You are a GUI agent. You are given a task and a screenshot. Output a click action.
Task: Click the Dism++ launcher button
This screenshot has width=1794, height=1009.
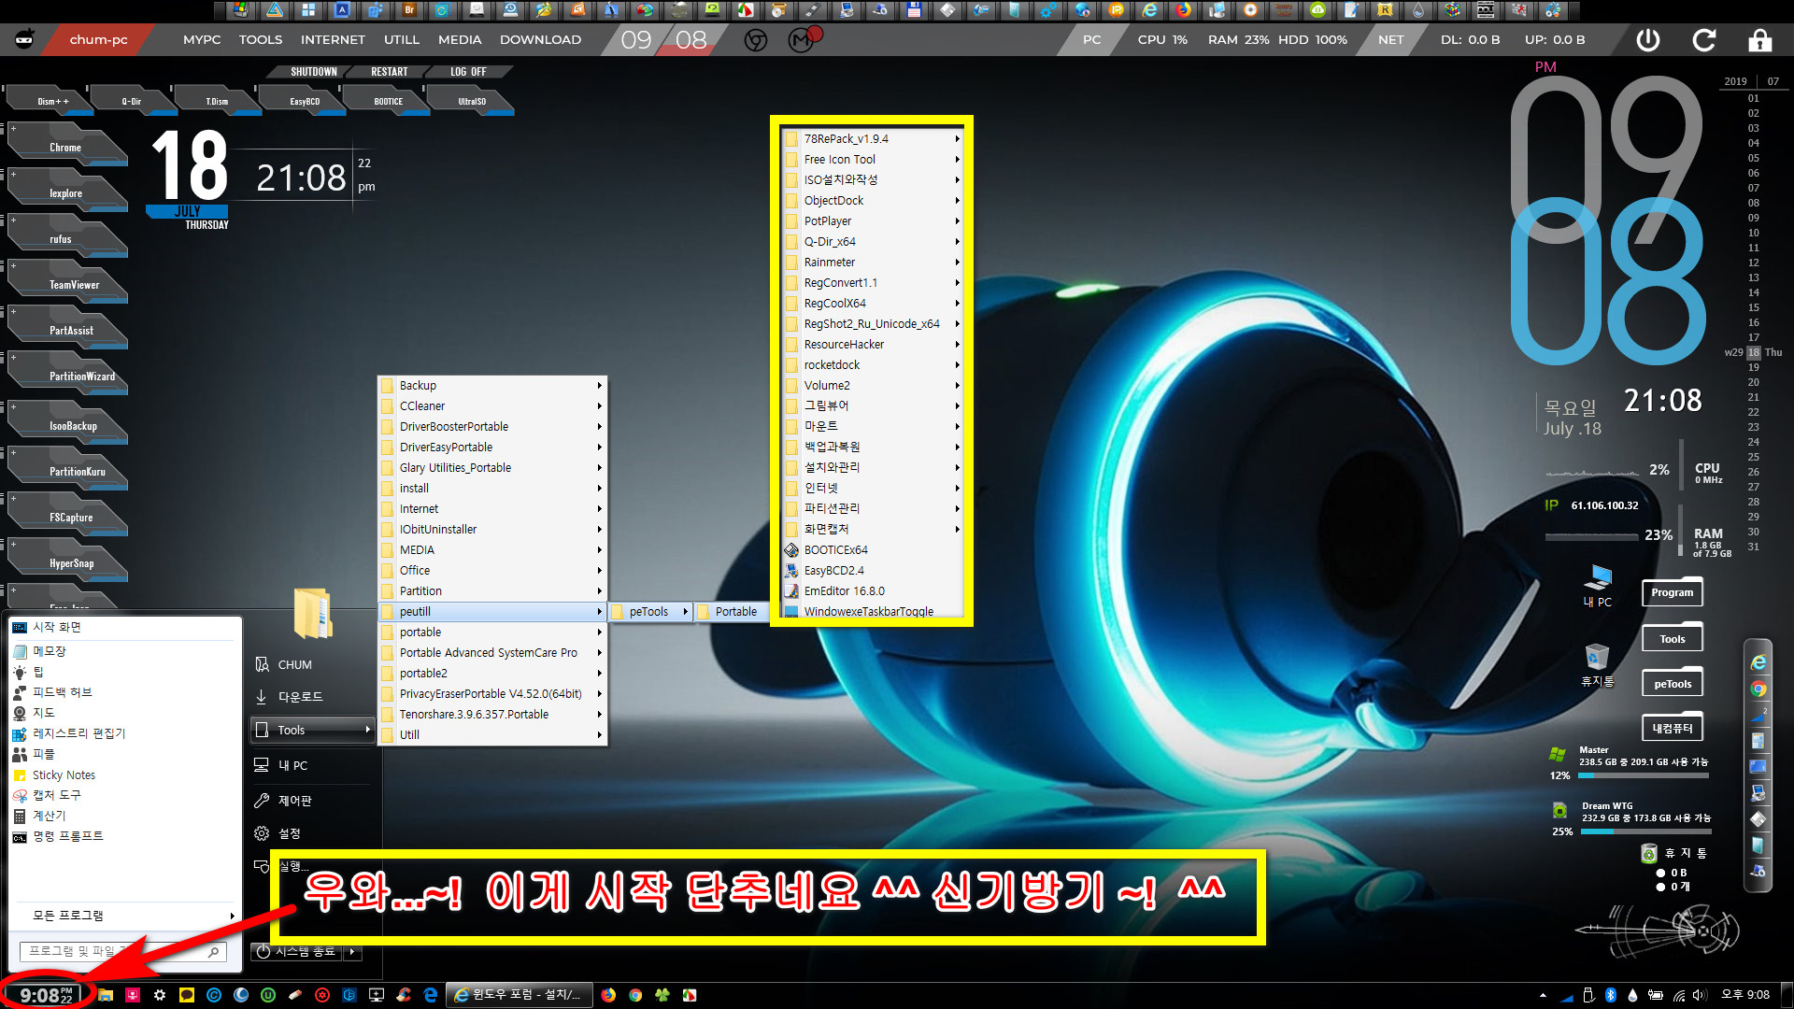click(x=51, y=100)
